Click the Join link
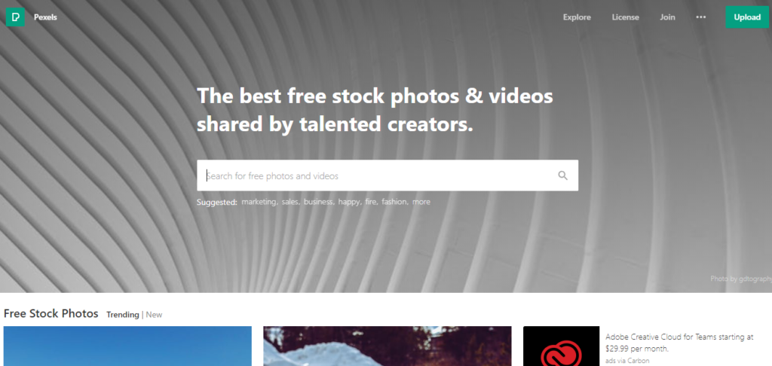Screen dimensions: 772x366 coord(668,17)
